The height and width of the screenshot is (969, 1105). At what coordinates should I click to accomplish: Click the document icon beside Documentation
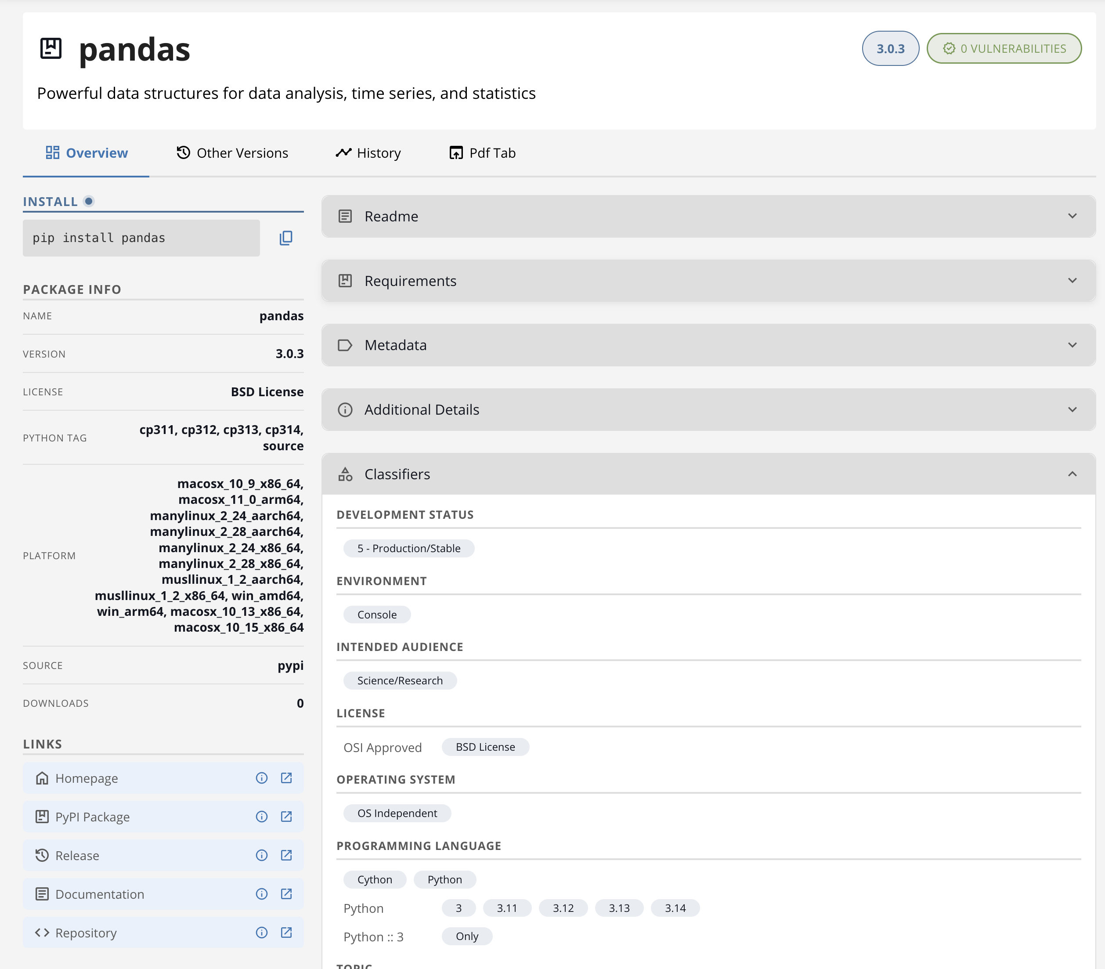42,894
